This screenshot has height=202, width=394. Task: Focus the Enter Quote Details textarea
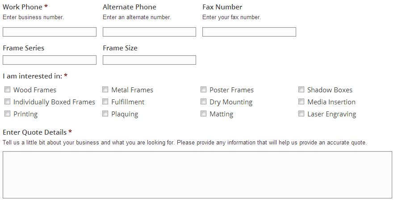197,174
